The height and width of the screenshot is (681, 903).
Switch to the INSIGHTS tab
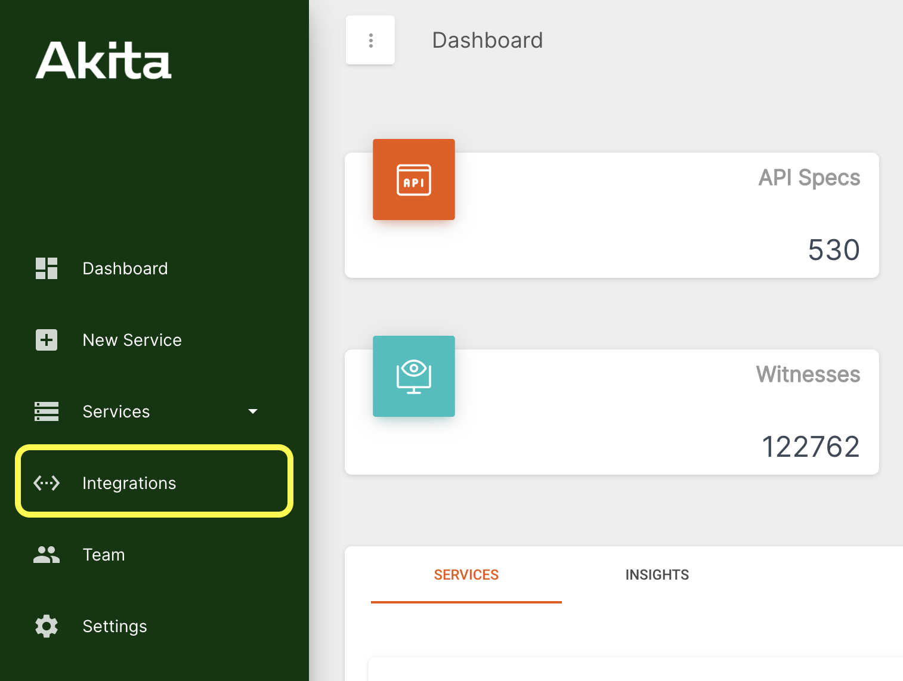pos(657,575)
